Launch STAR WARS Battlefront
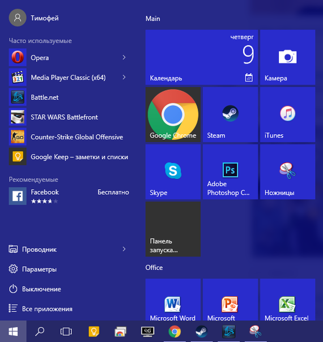323x342 pixels. (x=68, y=117)
